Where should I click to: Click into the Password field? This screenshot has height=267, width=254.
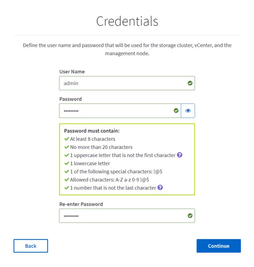(x=115, y=111)
